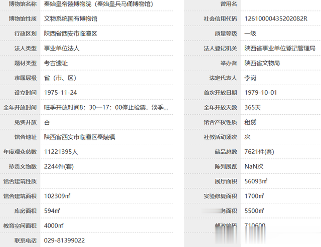Click the 年度观众总数 label
The width and height of the screenshot is (321, 247).
[20, 152]
